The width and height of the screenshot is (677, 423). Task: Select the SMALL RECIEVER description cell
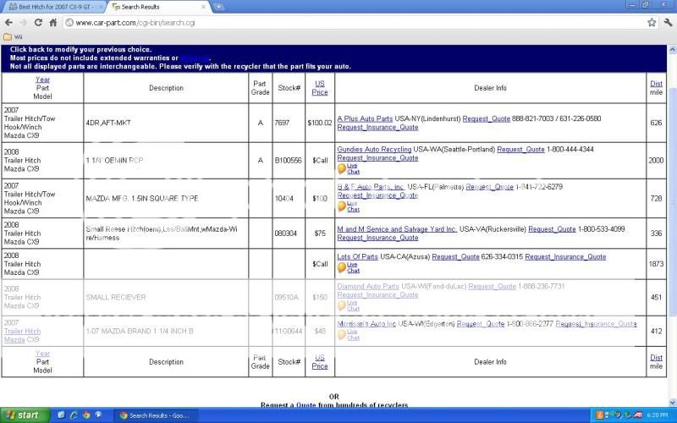click(166, 298)
